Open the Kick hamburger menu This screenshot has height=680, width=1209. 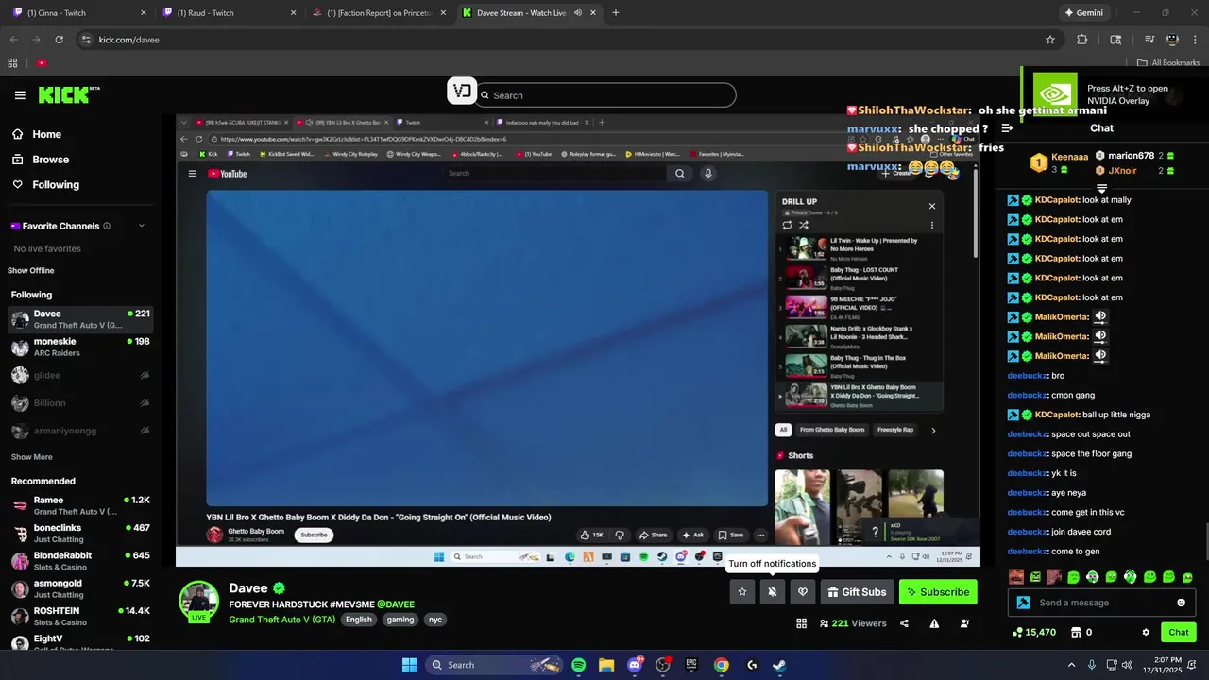click(x=20, y=95)
